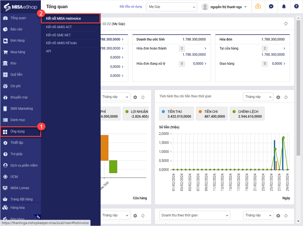This screenshot has height=226, width=303.
Task: Open the Mẹ Súp store dropdown
Action: click(x=172, y=7)
